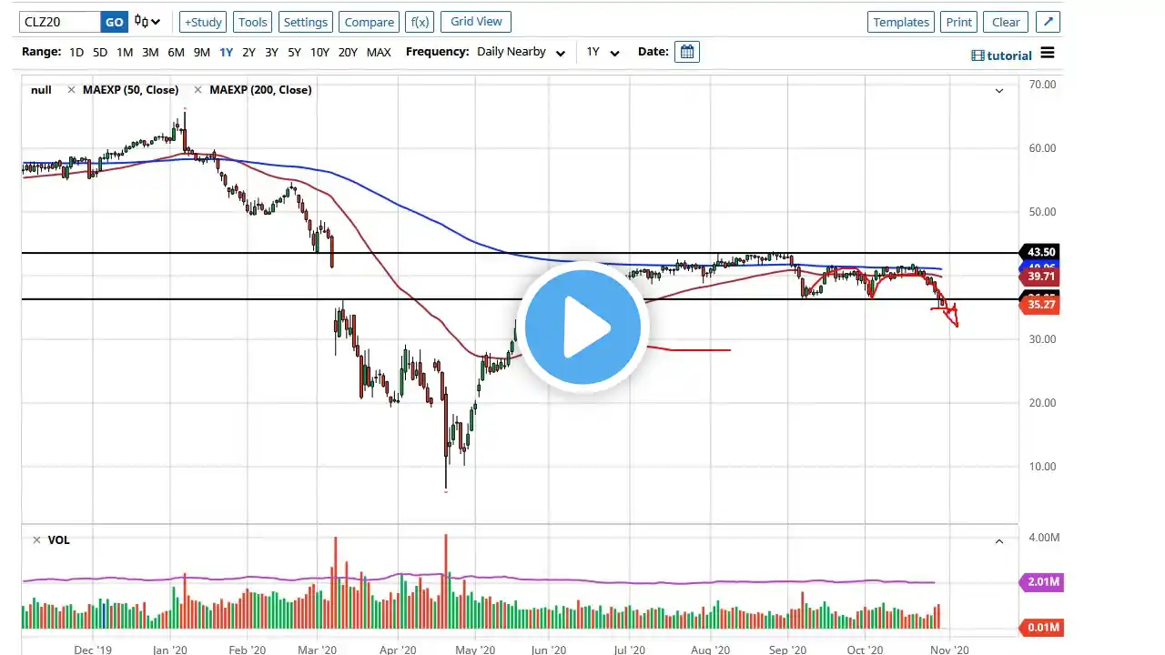Expand the volume pane with its chevron

coord(999,541)
